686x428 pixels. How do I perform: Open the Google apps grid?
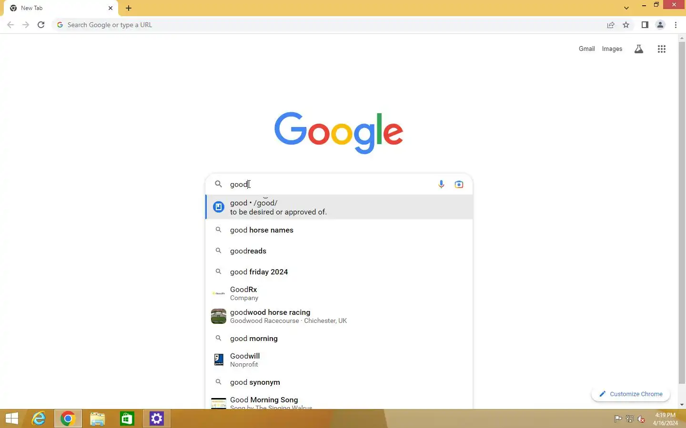662,49
